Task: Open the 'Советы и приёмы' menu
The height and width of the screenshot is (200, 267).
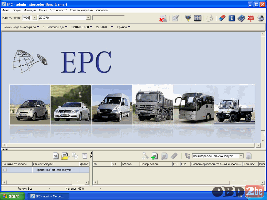Action: tap(81, 10)
